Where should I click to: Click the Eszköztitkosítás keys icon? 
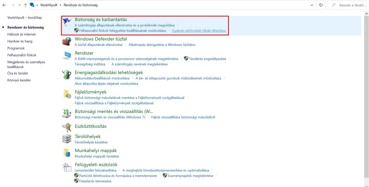coord(67,127)
